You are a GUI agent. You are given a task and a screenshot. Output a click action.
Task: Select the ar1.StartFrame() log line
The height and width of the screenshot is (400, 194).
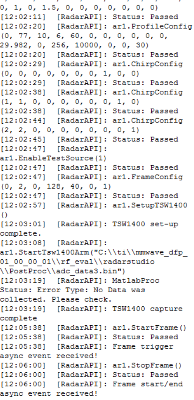tap(93, 328)
